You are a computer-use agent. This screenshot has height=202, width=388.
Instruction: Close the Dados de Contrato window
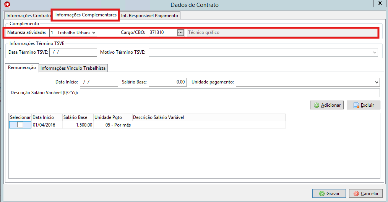pos(380,3)
